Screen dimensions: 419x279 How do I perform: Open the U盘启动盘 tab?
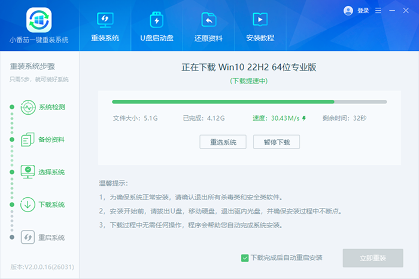click(157, 27)
